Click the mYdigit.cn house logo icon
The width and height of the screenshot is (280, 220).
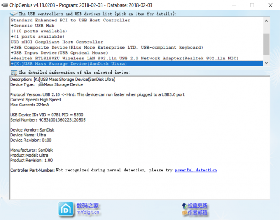click(66, 209)
